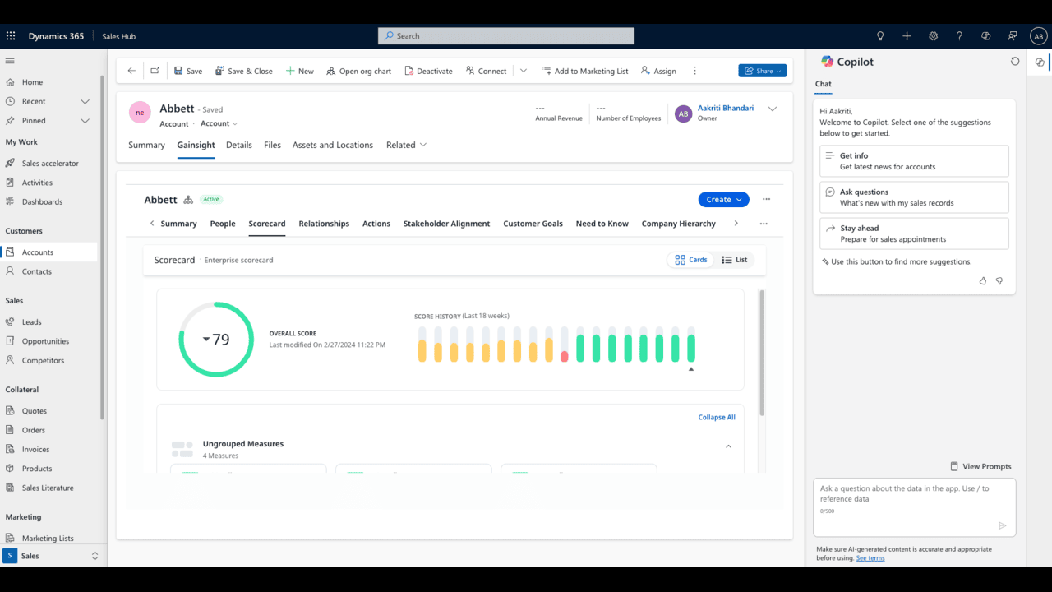This screenshot has width=1052, height=592.
Task: Click the View Prompts button
Action: tap(980, 466)
